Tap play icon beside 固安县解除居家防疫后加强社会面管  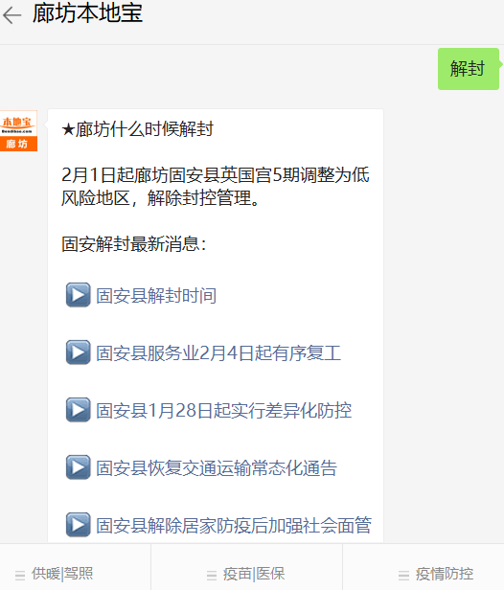coord(78,525)
